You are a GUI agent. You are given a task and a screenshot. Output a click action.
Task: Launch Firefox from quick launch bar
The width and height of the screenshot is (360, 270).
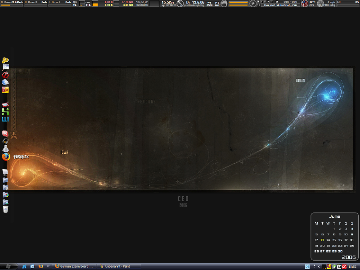coord(40,266)
